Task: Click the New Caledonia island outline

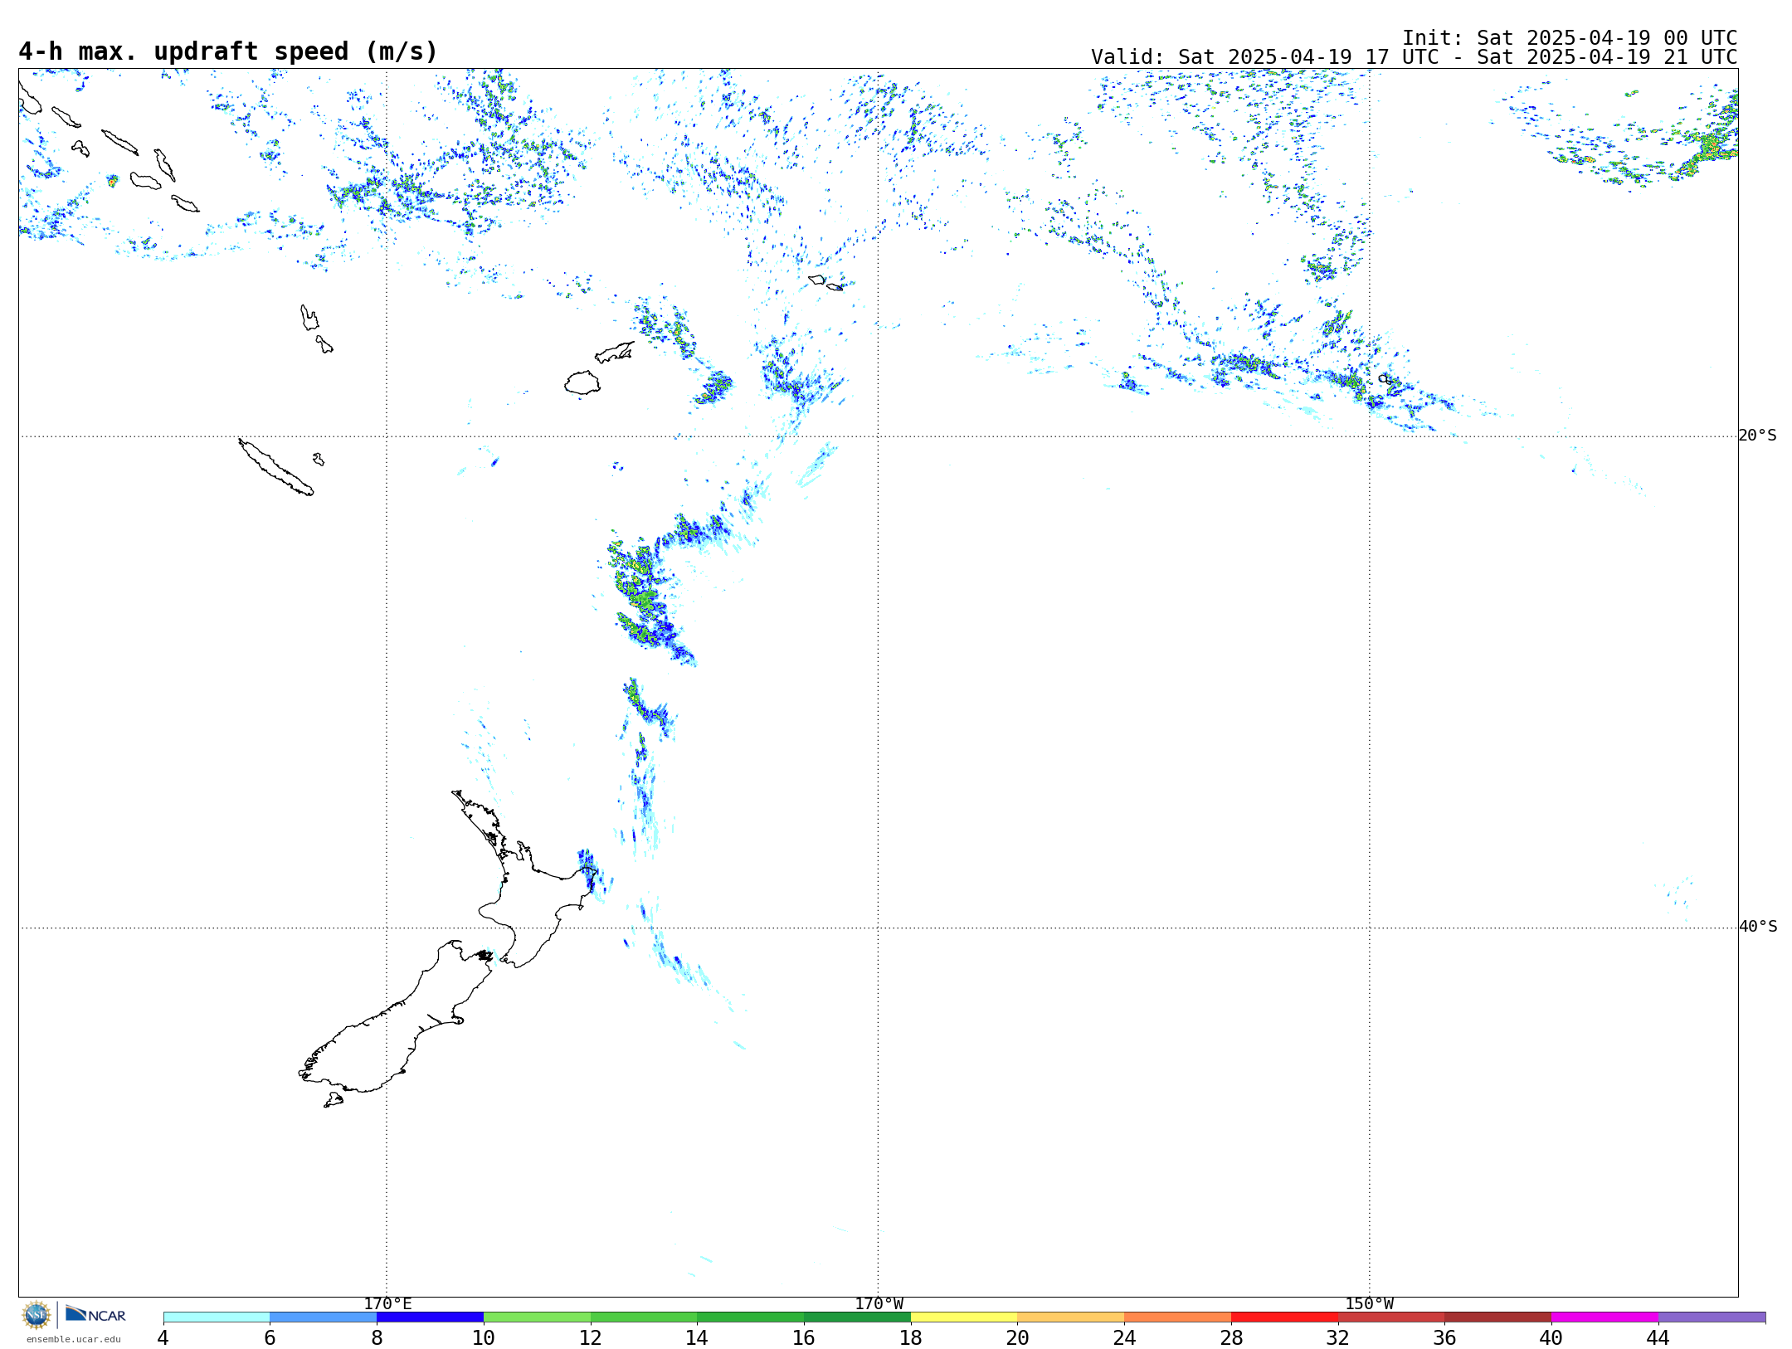Action: 276,467
